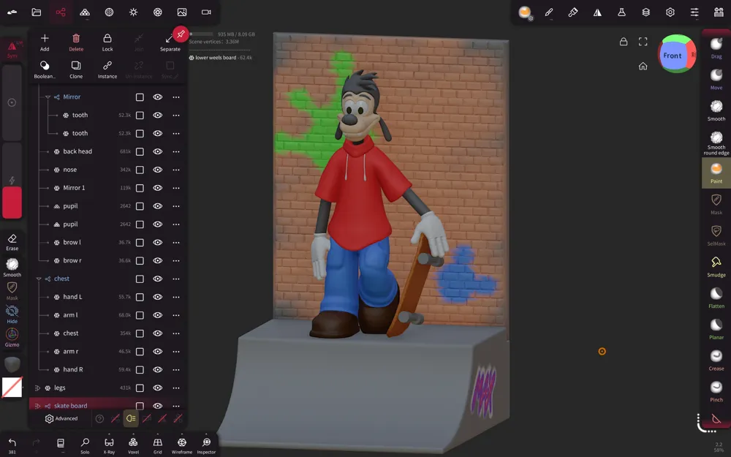
Task: Choose the Crease brush
Action: (716, 360)
